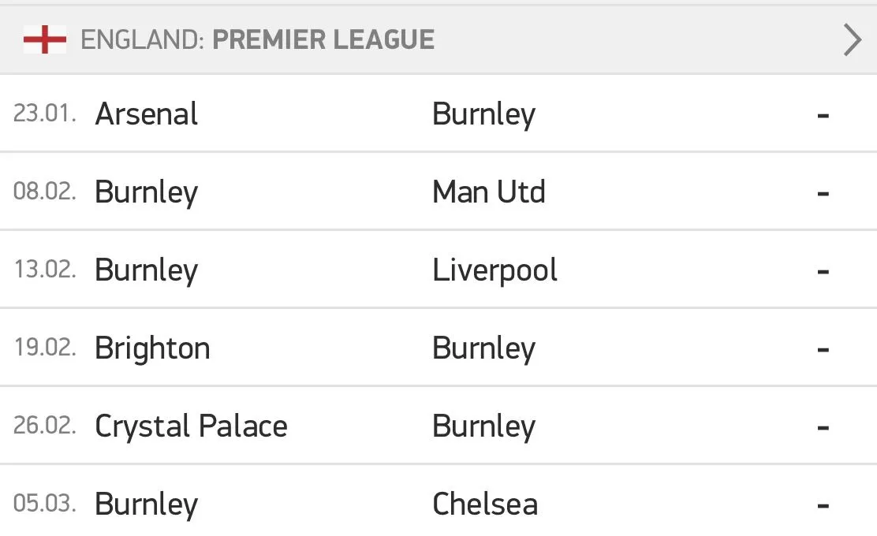The width and height of the screenshot is (877, 536).
Task: Open the ENGLAND: PREMIER LEAGUE header
Action: click(257, 39)
